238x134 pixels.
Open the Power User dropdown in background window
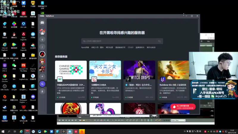pos(178,121)
